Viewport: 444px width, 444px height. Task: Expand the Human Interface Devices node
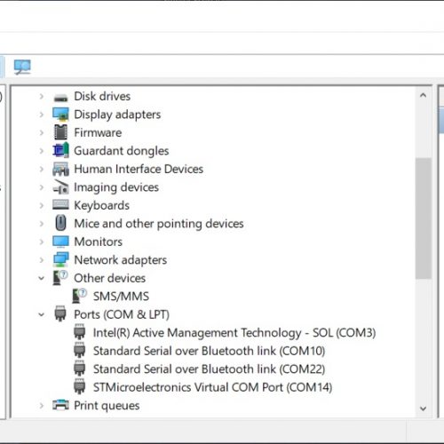(42, 169)
